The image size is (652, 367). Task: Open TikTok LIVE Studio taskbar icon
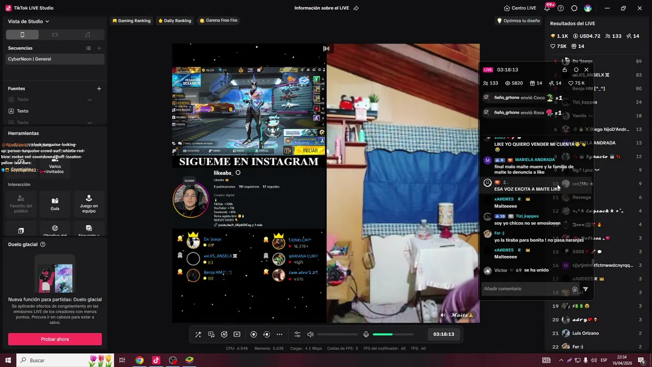click(156, 360)
